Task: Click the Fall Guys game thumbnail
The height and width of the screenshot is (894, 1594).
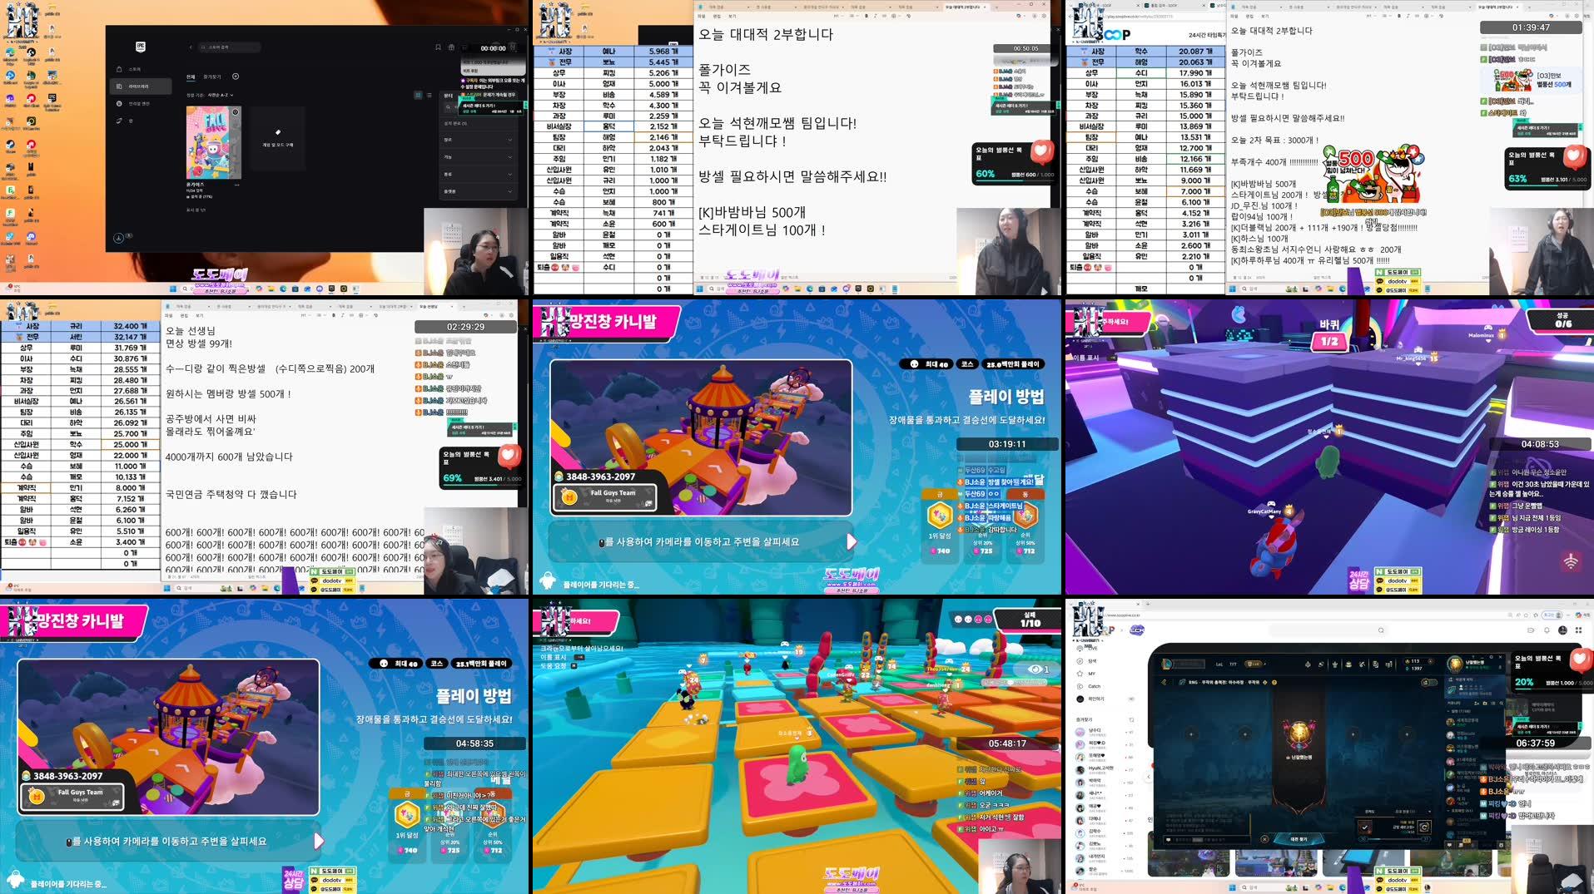Action: pos(213,142)
